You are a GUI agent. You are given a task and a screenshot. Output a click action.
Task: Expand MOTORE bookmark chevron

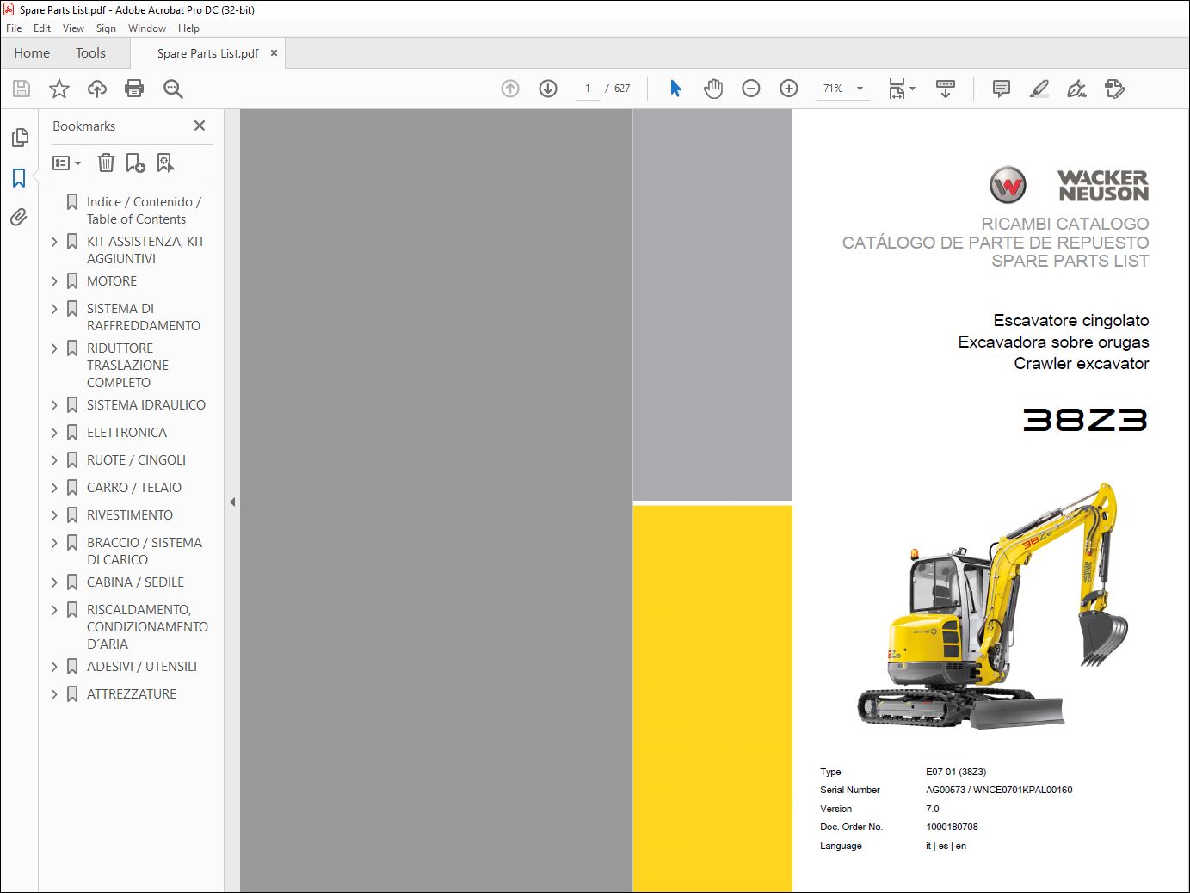[x=54, y=281]
